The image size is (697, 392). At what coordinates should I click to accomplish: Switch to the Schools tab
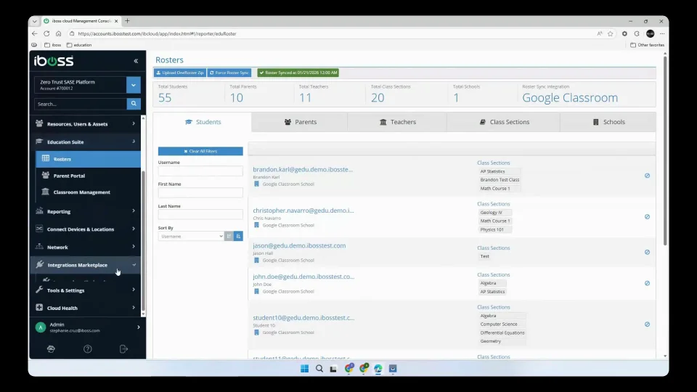click(x=608, y=122)
